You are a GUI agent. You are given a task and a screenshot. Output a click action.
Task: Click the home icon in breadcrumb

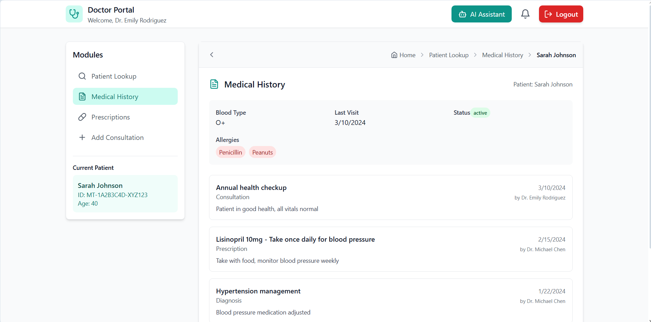click(x=394, y=55)
